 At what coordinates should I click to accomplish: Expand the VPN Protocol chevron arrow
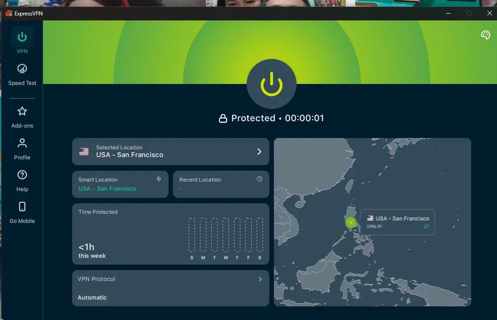(260, 279)
